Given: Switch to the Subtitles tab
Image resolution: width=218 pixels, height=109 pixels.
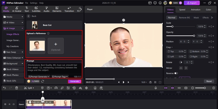Looking at the screenshot, I should (x=36, y=9).
